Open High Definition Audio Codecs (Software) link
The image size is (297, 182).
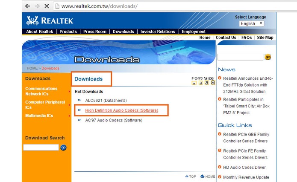click(x=122, y=110)
